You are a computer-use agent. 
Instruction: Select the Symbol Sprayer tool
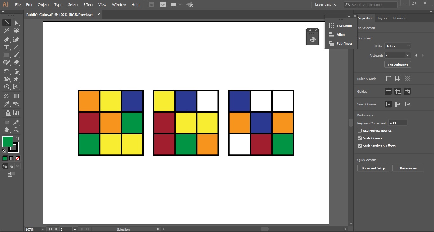6,113
